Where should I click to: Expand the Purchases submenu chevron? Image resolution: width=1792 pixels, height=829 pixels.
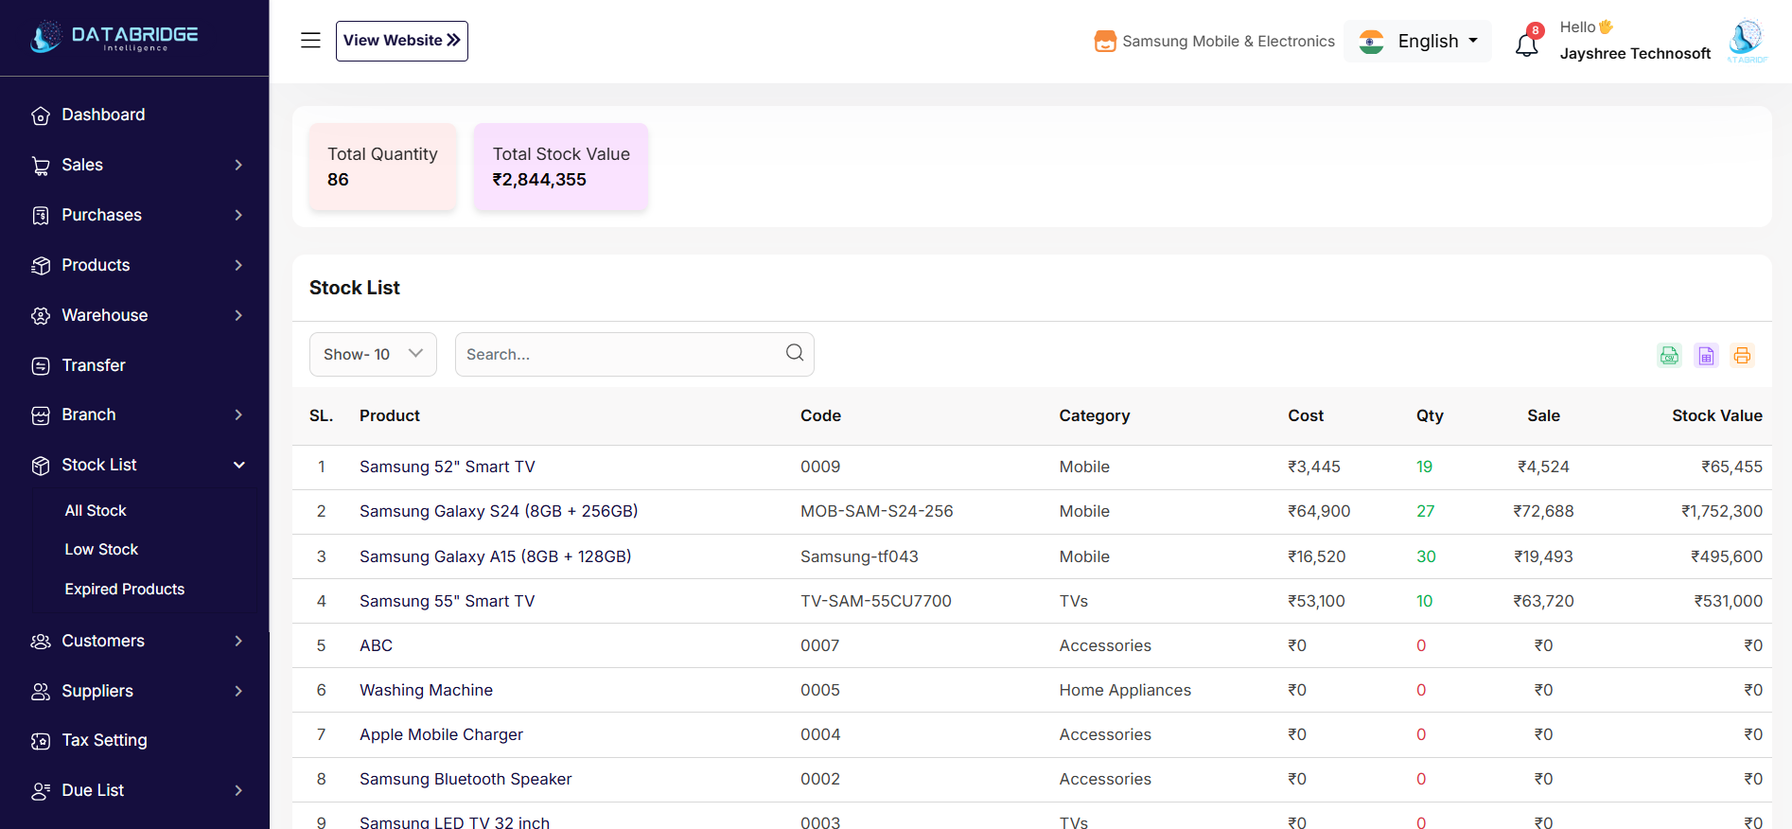(x=238, y=215)
